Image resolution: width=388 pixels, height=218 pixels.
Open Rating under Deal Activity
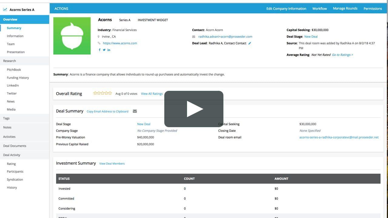click(x=11, y=164)
